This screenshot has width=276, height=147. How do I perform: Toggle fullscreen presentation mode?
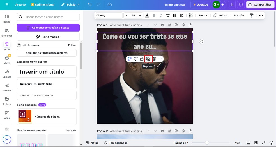click(264, 143)
